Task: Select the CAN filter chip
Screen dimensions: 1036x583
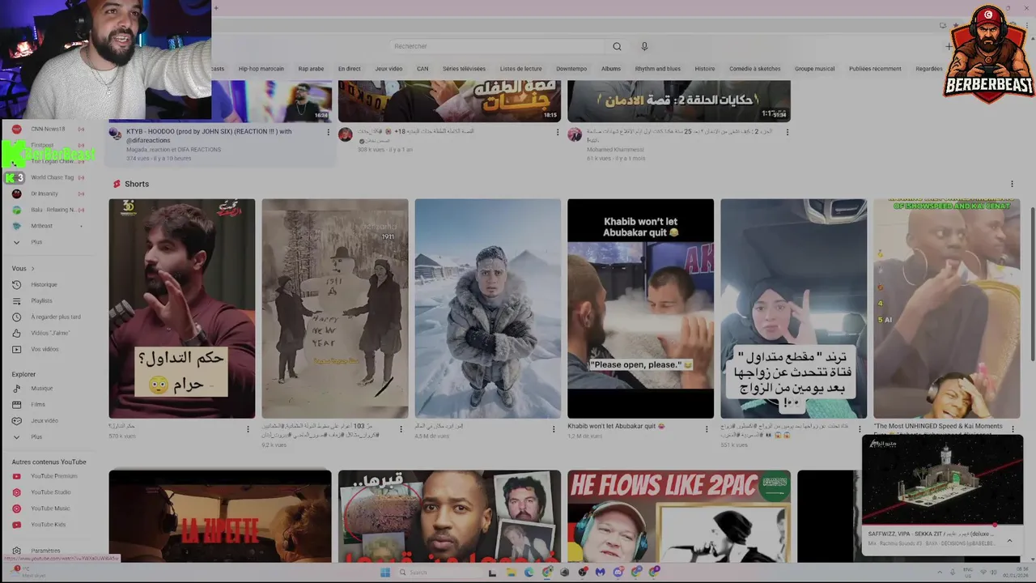Action: 422,69
